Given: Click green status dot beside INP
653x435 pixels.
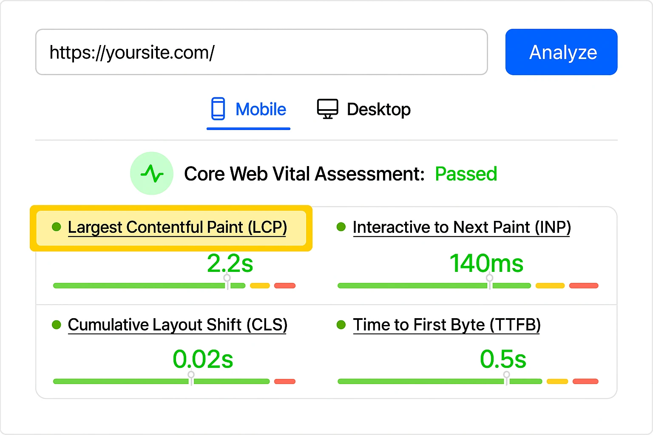Looking at the screenshot, I should click(x=341, y=227).
